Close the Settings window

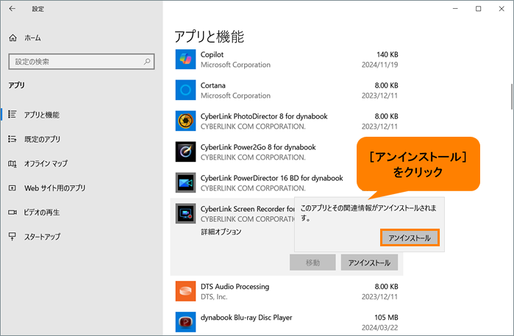click(501, 9)
